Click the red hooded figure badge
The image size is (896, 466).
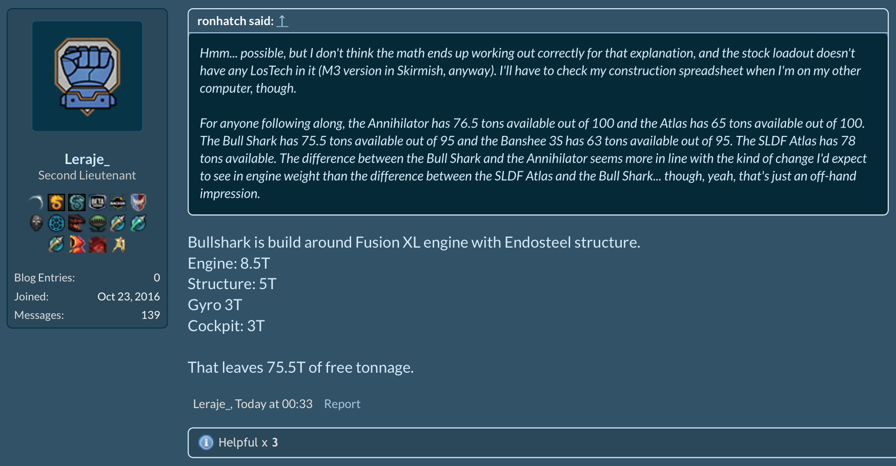(x=77, y=245)
